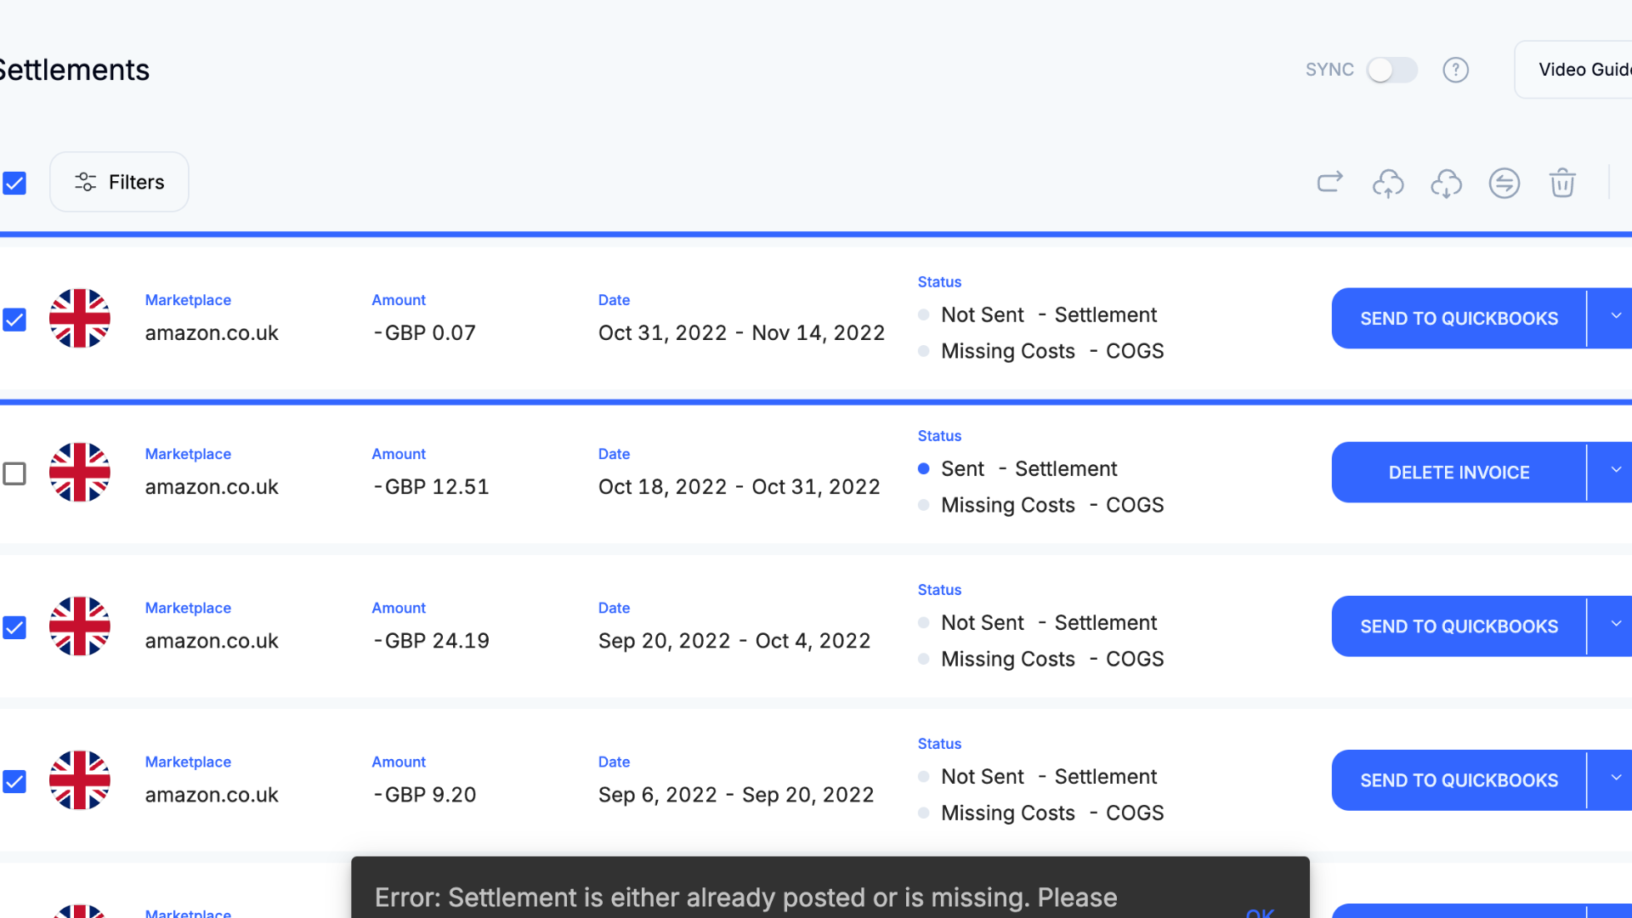Open the Filters panel
The width and height of the screenshot is (1632, 918).
[x=119, y=182]
